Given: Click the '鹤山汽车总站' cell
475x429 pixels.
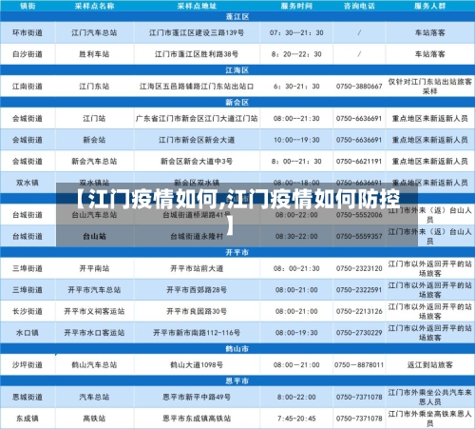Looking at the screenshot, I should [x=94, y=365].
